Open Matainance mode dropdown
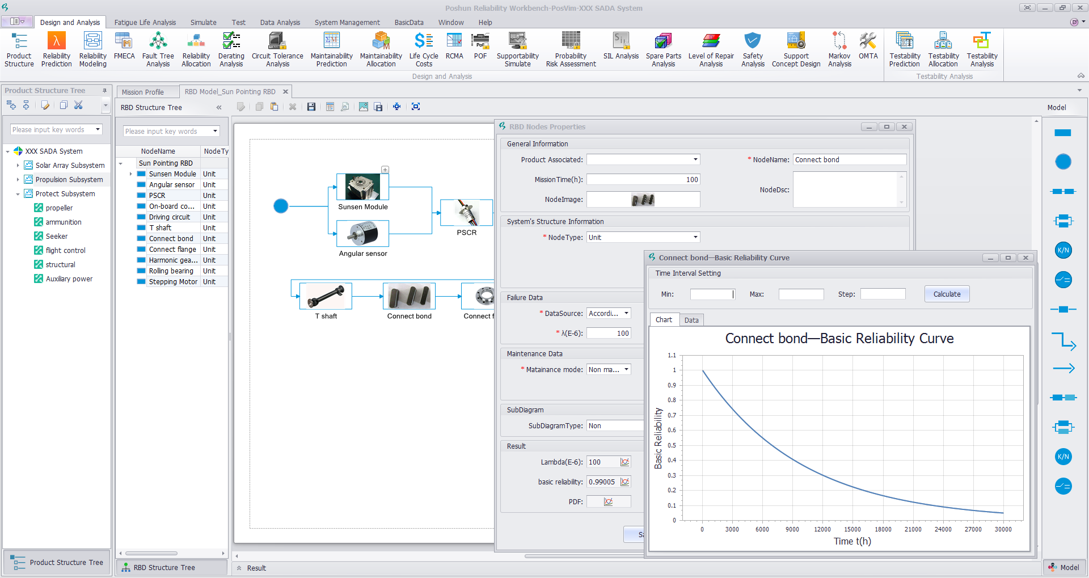Screen dimensions: 1089x578 click(626, 370)
